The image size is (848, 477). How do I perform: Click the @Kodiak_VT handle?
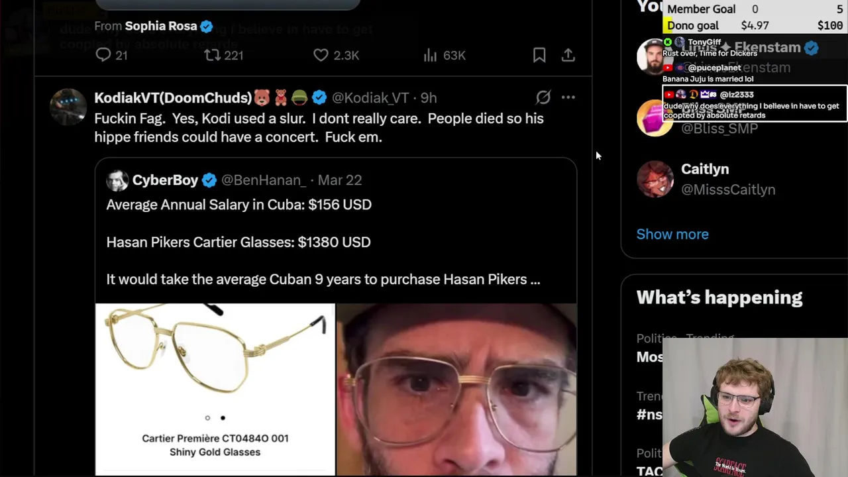click(370, 98)
